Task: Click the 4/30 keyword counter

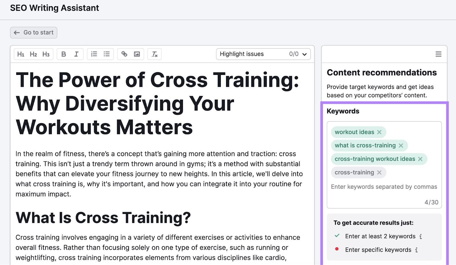Action: click(x=431, y=202)
